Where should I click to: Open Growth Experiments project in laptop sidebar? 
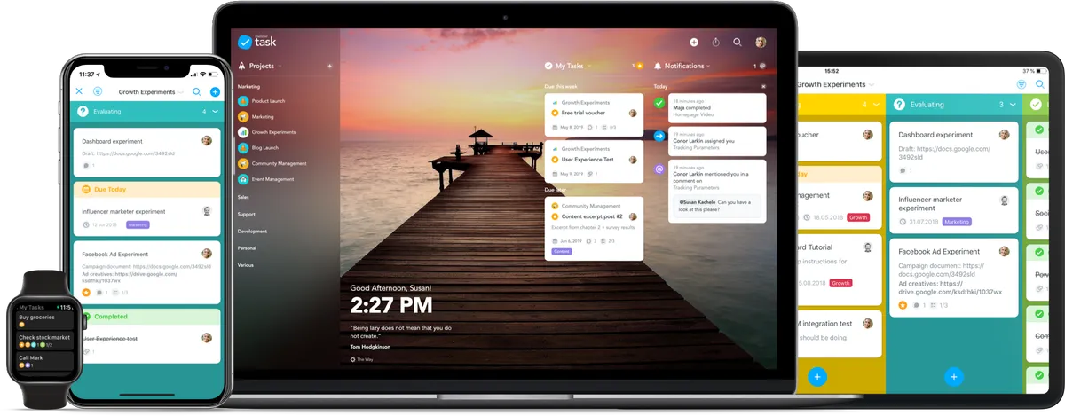[267, 132]
